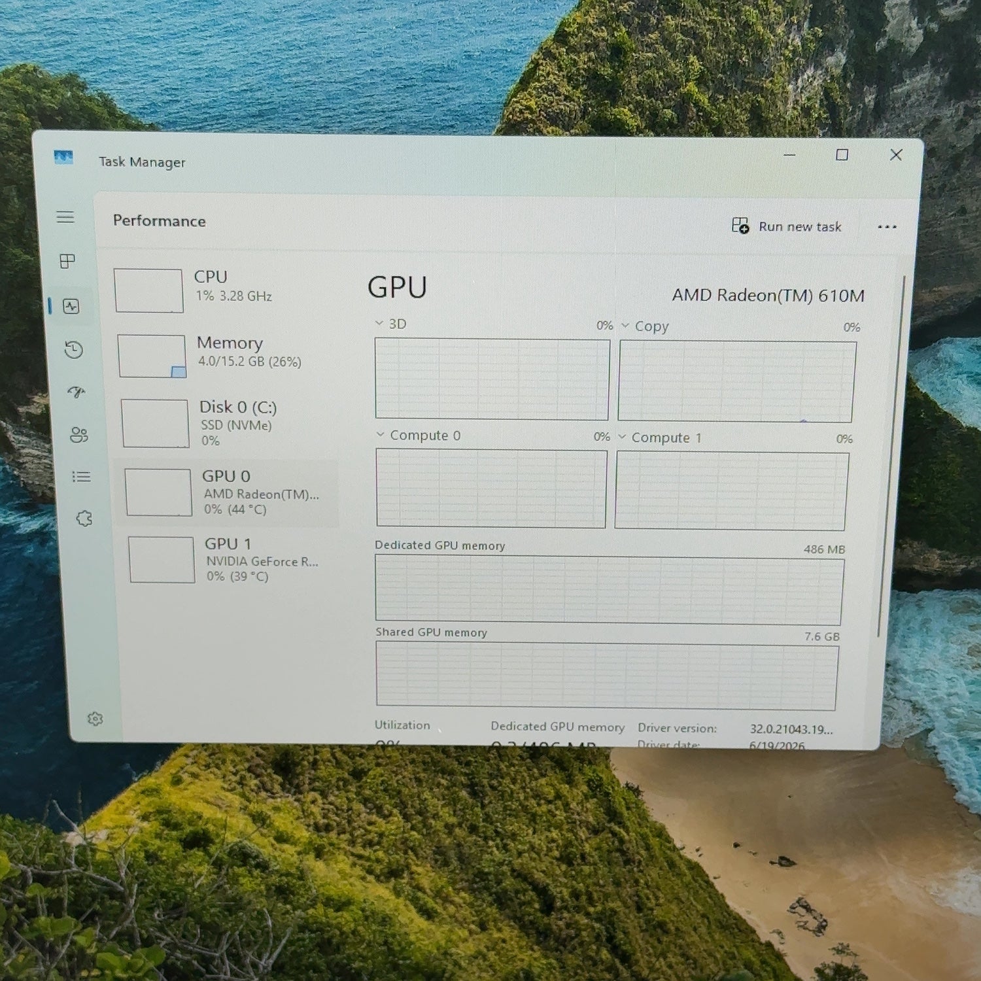Expand the 3D engine dropdown
The height and width of the screenshot is (981, 981).
390,324
